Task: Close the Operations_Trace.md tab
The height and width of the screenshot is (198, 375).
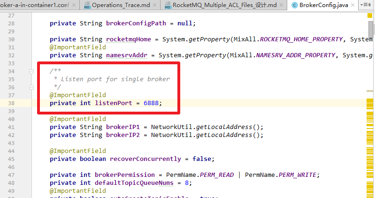Action: [x=155, y=5]
